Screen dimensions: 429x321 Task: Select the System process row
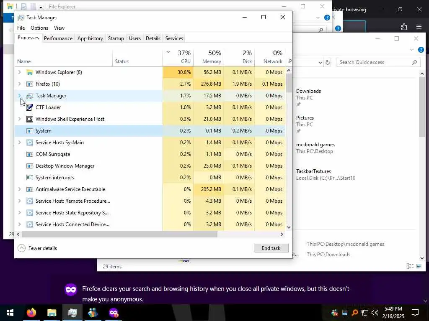[150, 131]
